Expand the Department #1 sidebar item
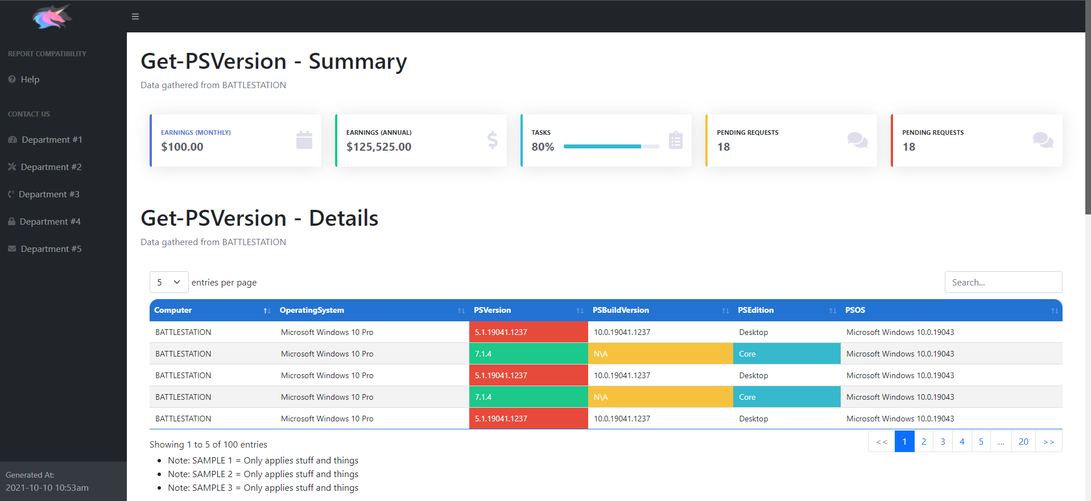Screen dimensions: 1091x501 (x=52, y=140)
